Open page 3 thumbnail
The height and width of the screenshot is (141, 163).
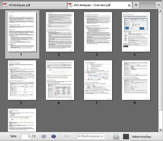pos(98,32)
